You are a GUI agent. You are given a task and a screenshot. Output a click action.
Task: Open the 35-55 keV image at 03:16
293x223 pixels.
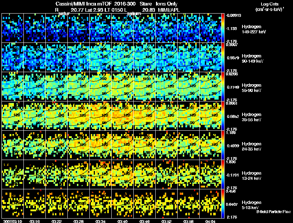pos(34,116)
